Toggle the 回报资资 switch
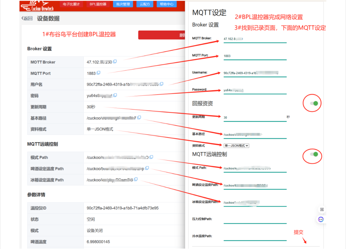346x249 pixels. pos(314,103)
